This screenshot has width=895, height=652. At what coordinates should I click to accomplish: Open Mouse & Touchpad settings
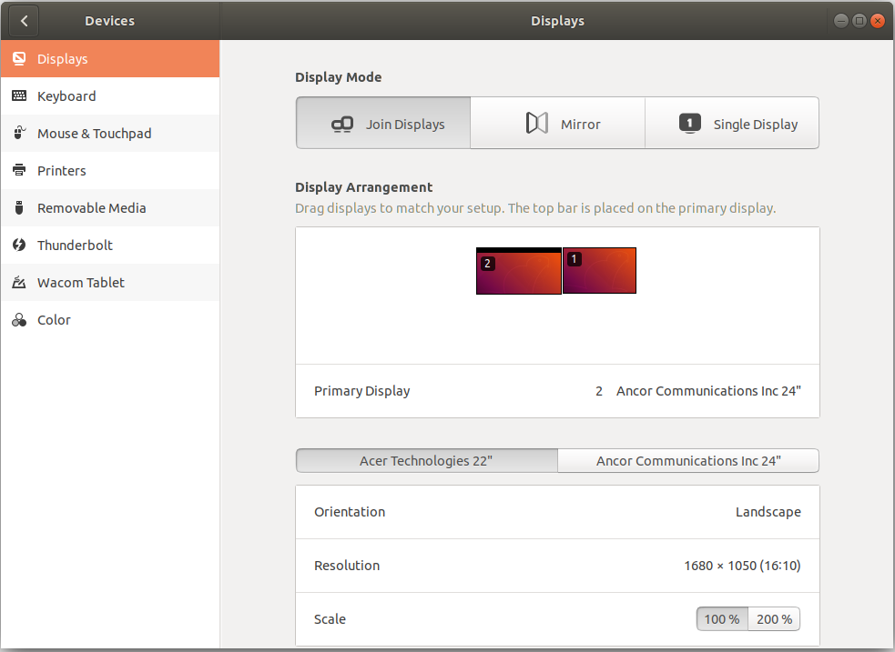pos(110,133)
